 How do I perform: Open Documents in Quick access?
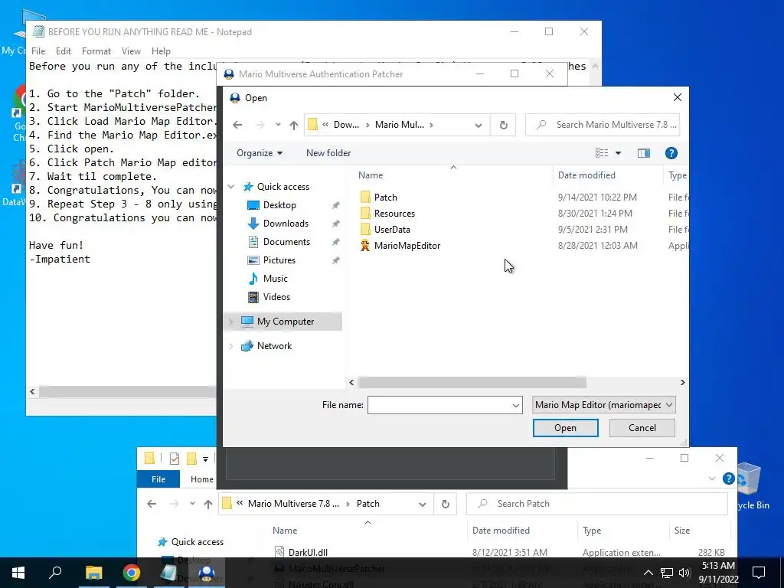(286, 242)
